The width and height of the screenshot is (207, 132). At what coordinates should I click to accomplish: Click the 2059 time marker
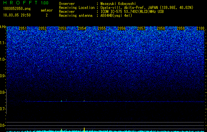[181, 28]
